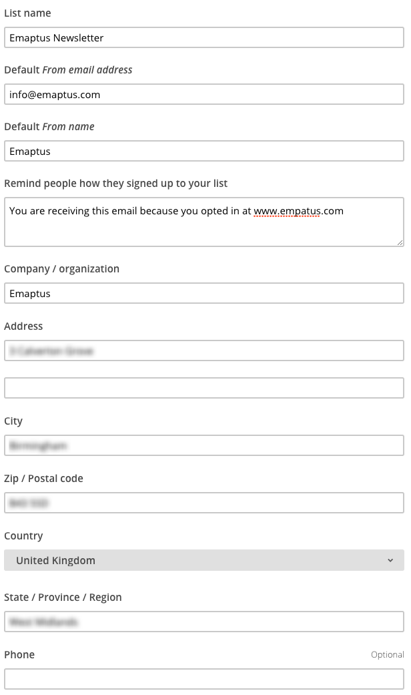Click the "State / Province / Region" label

63,598
